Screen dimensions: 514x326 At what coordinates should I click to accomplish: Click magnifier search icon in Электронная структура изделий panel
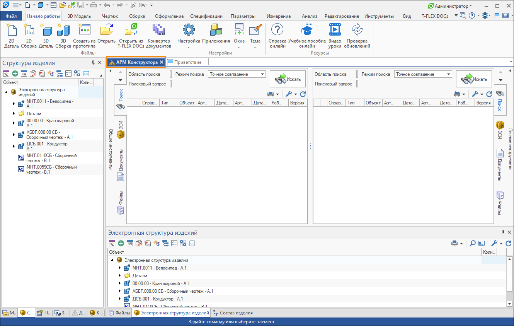click(473, 243)
